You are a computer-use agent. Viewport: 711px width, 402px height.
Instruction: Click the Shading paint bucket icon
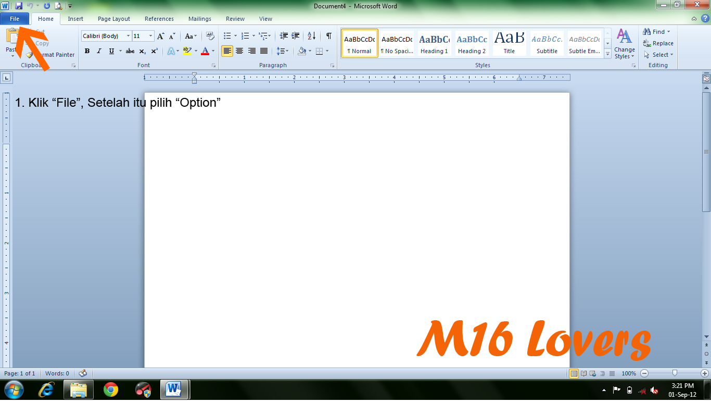pyautogui.click(x=301, y=51)
